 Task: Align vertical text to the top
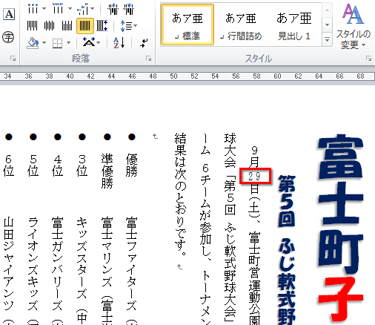point(33,26)
